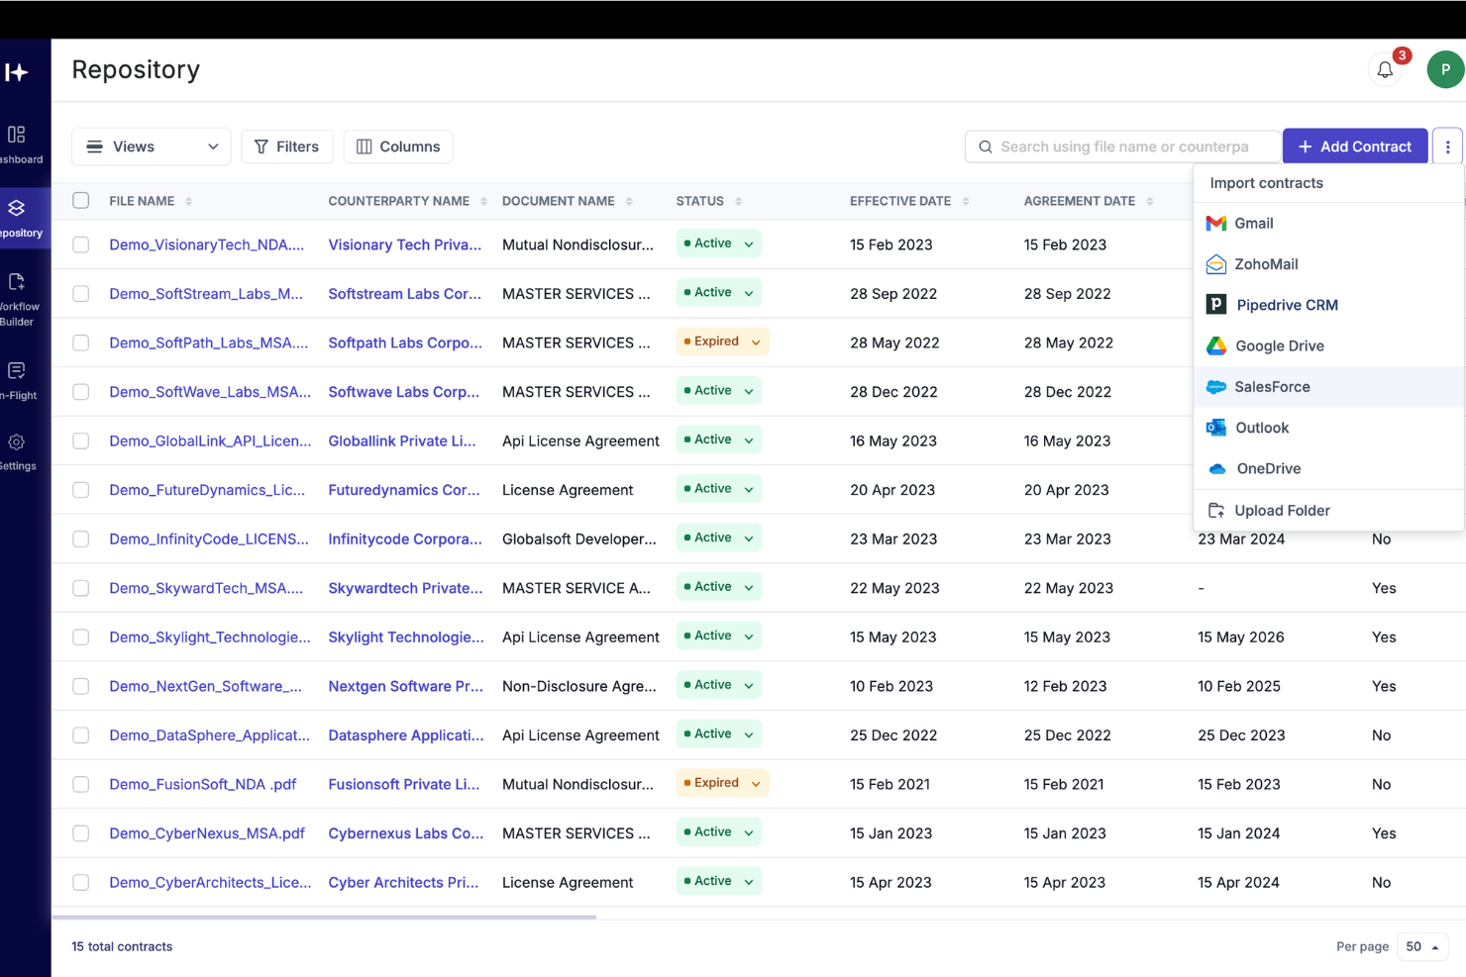
Task: Click the Upload Folder icon
Action: pos(1216,511)
